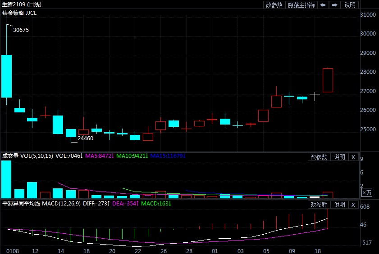
Task: Click the large cyan first candlestick
Action: (6, 76)
